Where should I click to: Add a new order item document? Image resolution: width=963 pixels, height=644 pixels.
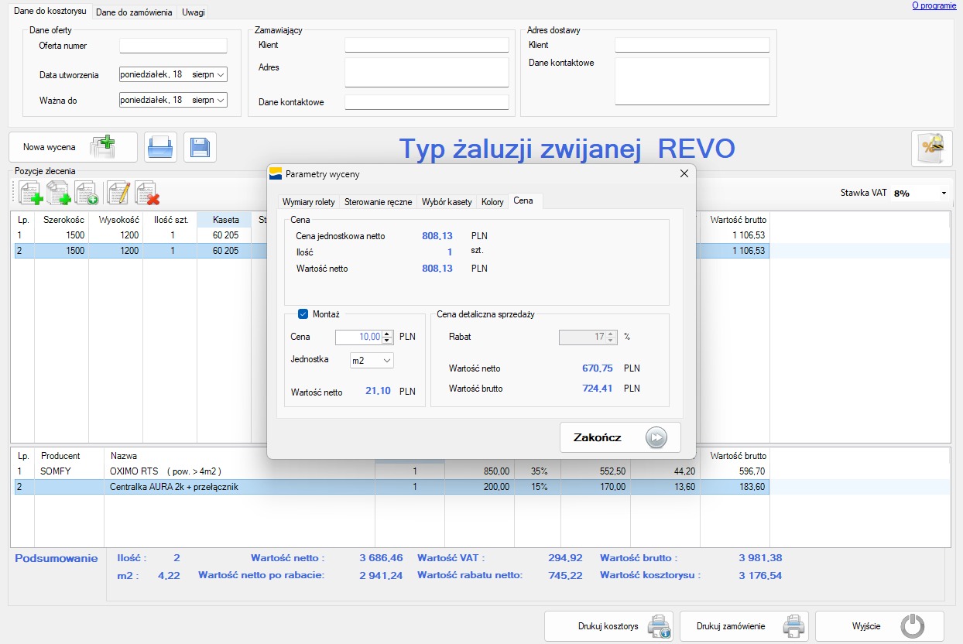[x=31, y=192]
